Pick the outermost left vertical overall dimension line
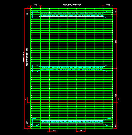The height and width of the screenshot is (135, 132). click(x=25, y=69)
